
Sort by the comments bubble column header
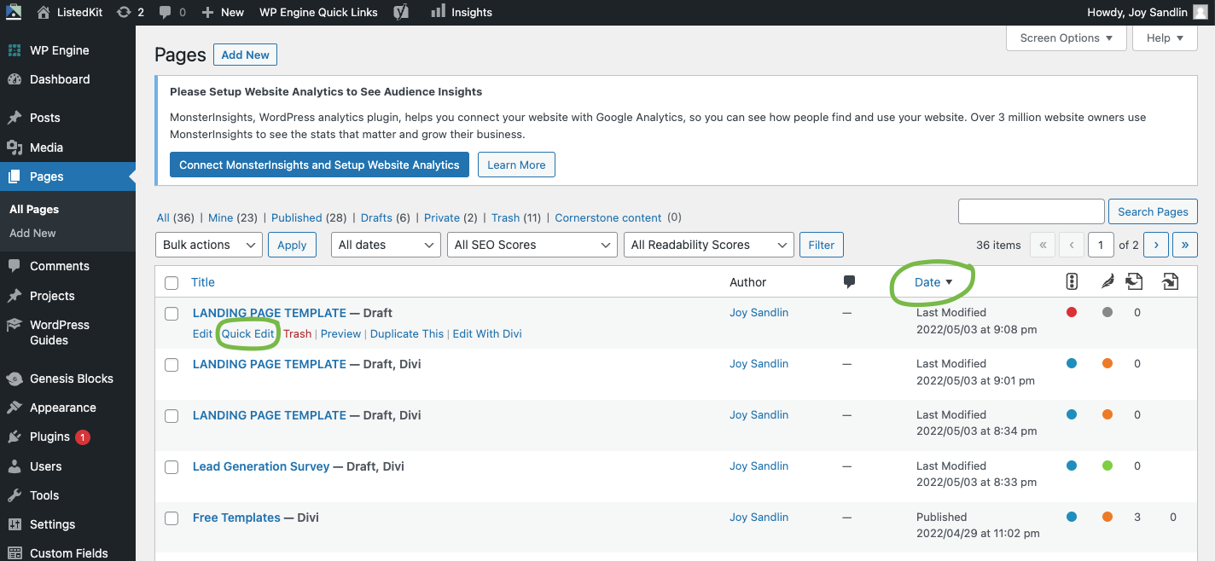click(849, 282)
